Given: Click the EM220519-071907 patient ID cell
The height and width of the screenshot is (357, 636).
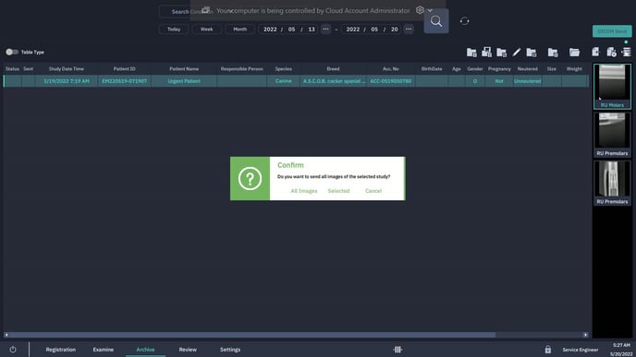Looking at the screenshot, I should pos(125,81).
